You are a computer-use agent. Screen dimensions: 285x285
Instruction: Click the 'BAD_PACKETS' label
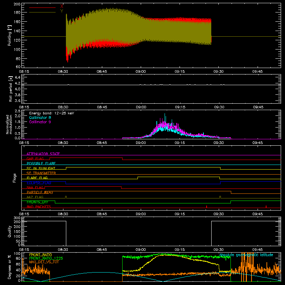pyautogui.click(x=39, y=207)
